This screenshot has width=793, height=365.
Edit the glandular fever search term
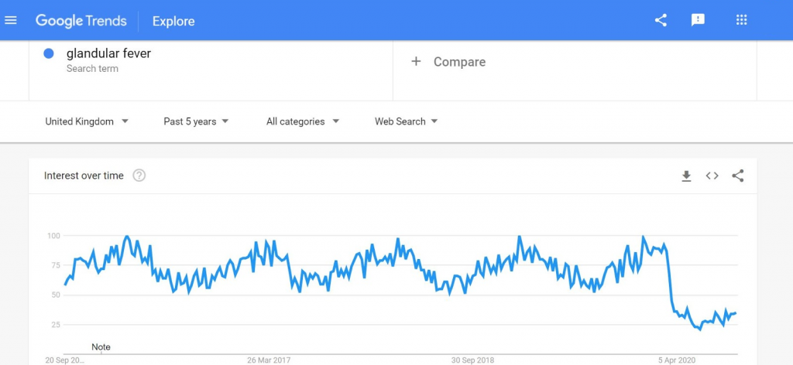(108, 54)
